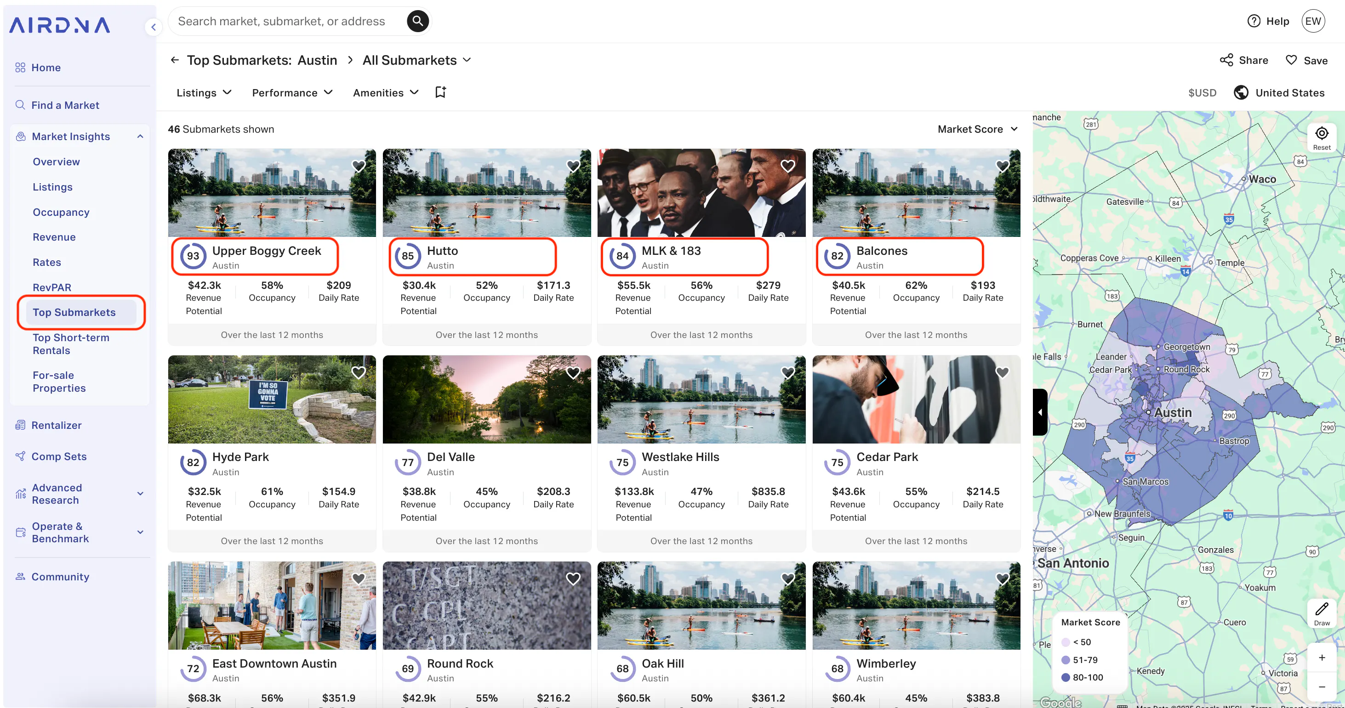1345x708 pixels.
Task: Open Rentalizer from the sidebar
Action: 57,425
